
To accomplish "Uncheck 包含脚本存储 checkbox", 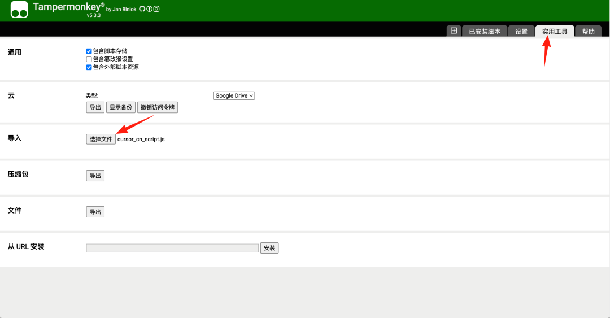I will point(89,51).
